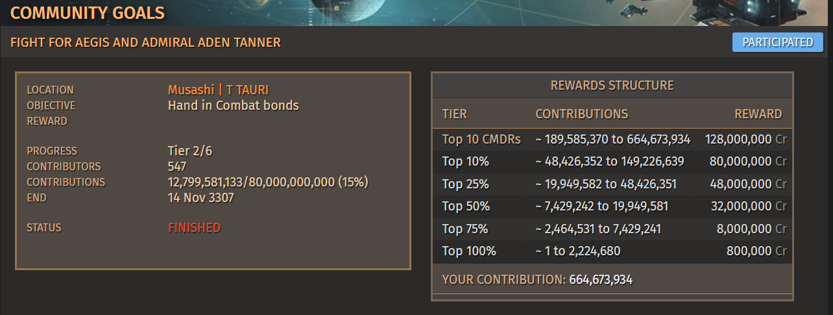The image size is (833, 315).
Task: Click the REWARD column header
Action: [x=758, y=114]
